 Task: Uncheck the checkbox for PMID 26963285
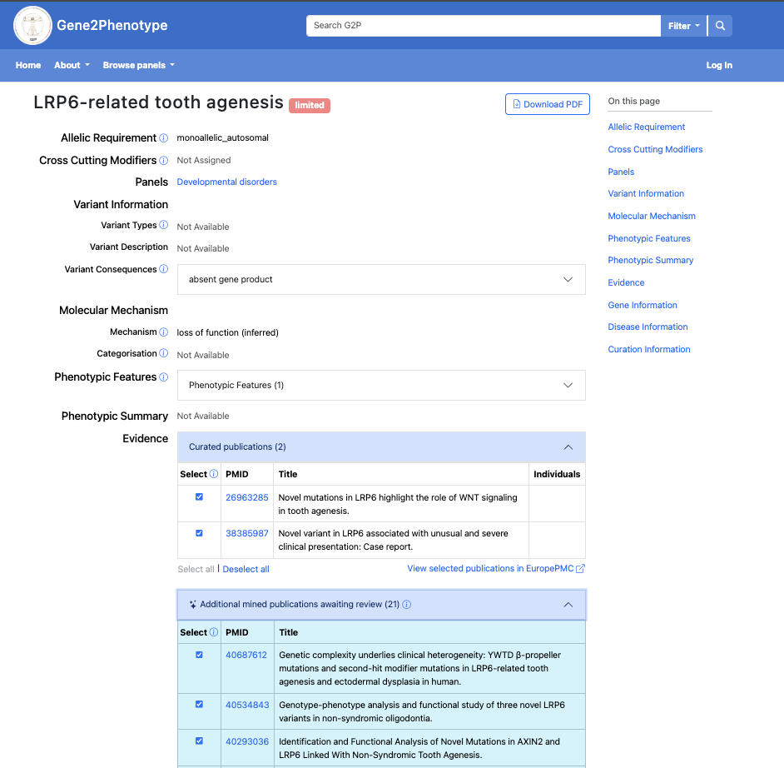point(199,497)
